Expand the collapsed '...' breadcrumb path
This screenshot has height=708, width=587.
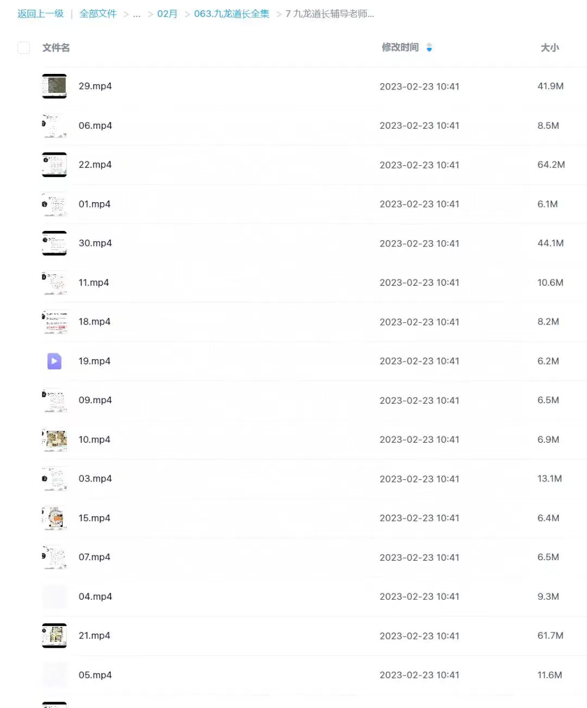tap(136, 14)
